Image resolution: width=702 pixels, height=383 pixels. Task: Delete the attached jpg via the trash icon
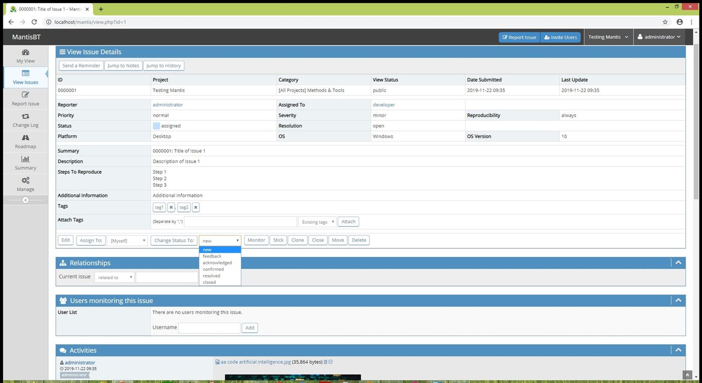(x=325, y=361)
